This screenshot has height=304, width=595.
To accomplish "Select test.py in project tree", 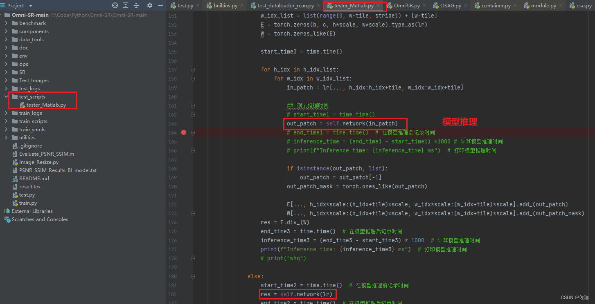I will click(24, 195).
